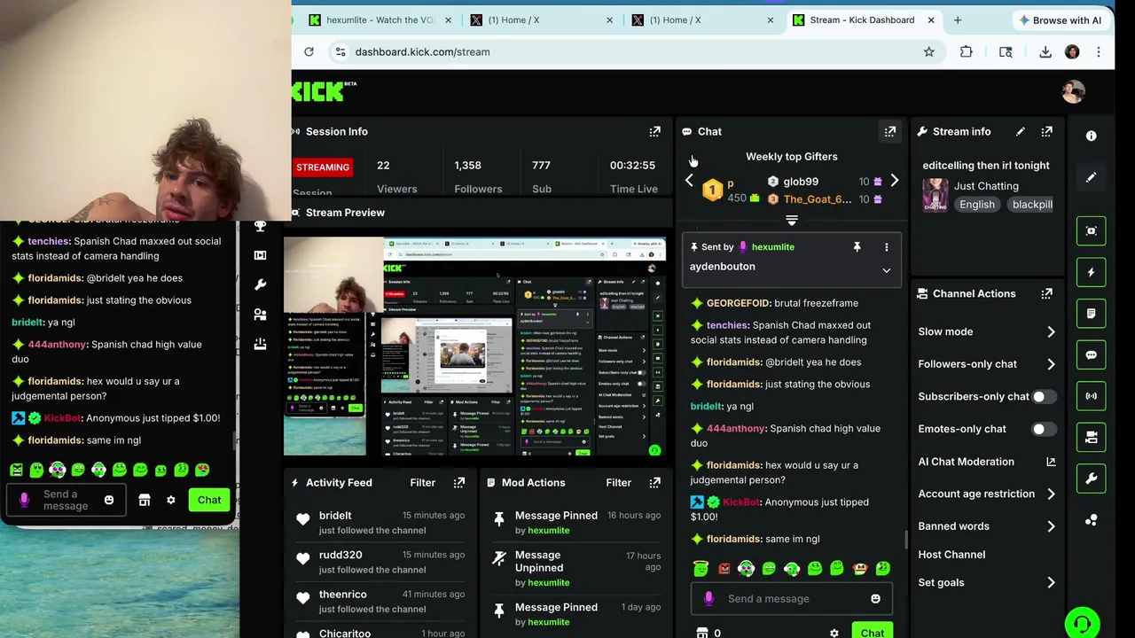Show previous top gifters page arrow
Viewport: 1135px width, 638px height.
[689, 181]
